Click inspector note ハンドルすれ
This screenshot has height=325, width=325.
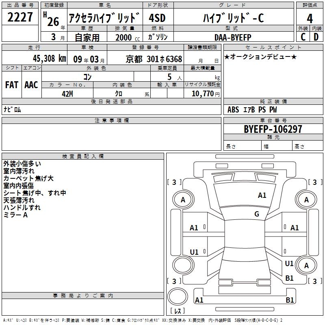pos(22,208)
